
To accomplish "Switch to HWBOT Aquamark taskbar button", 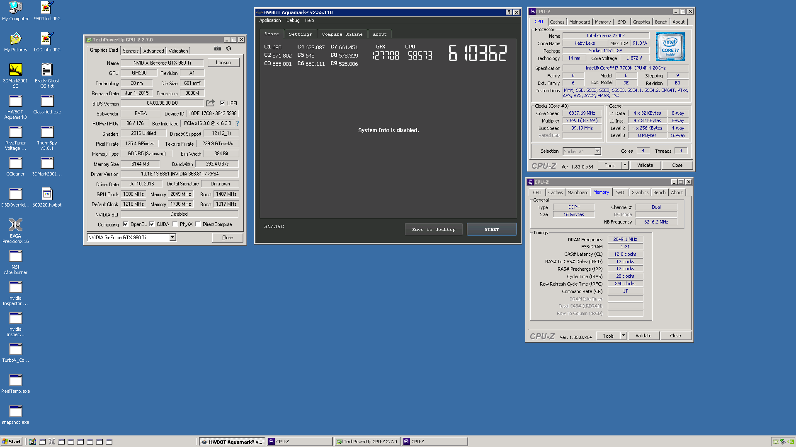I will coord(232,442).
